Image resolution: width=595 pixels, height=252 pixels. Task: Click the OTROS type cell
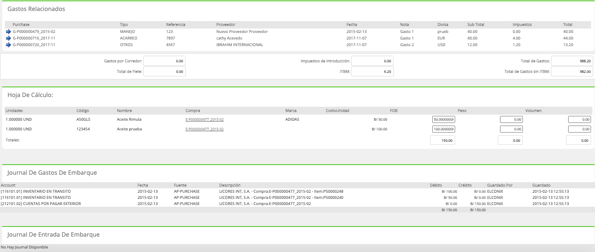pos(126,45)
